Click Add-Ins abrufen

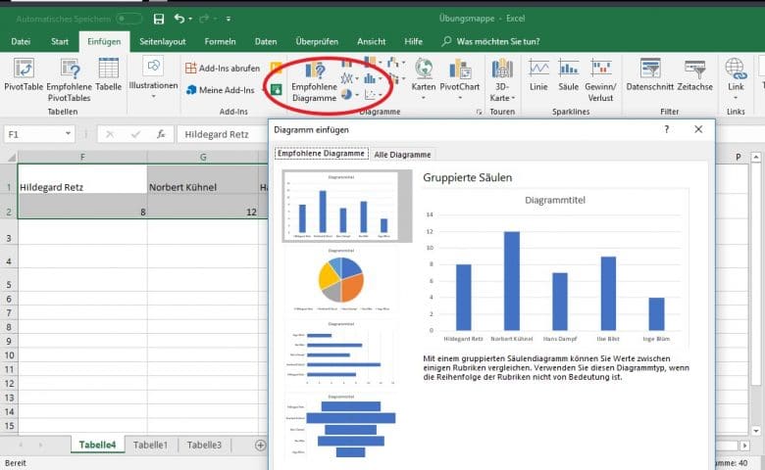pos(223,69)
